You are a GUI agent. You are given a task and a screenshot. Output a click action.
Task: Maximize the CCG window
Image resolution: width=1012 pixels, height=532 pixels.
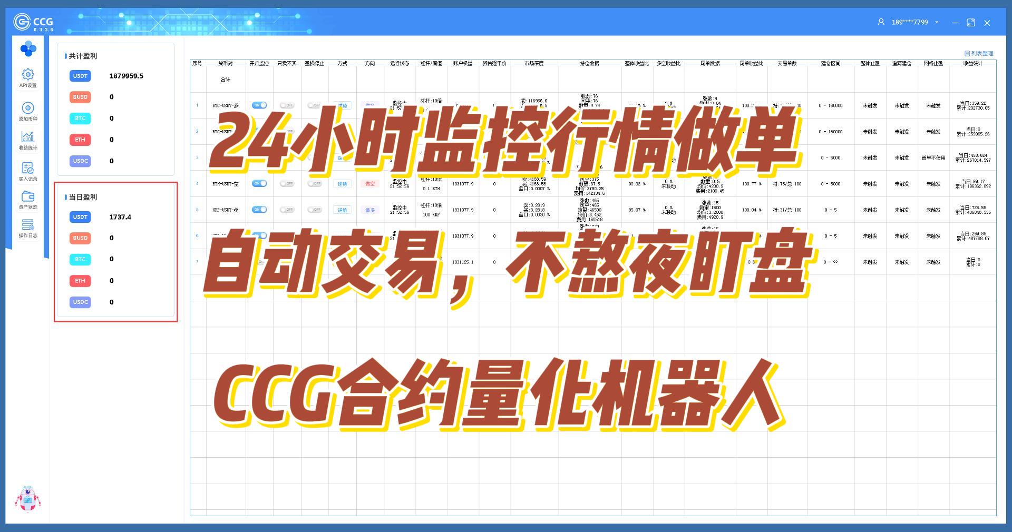point(971,22)
